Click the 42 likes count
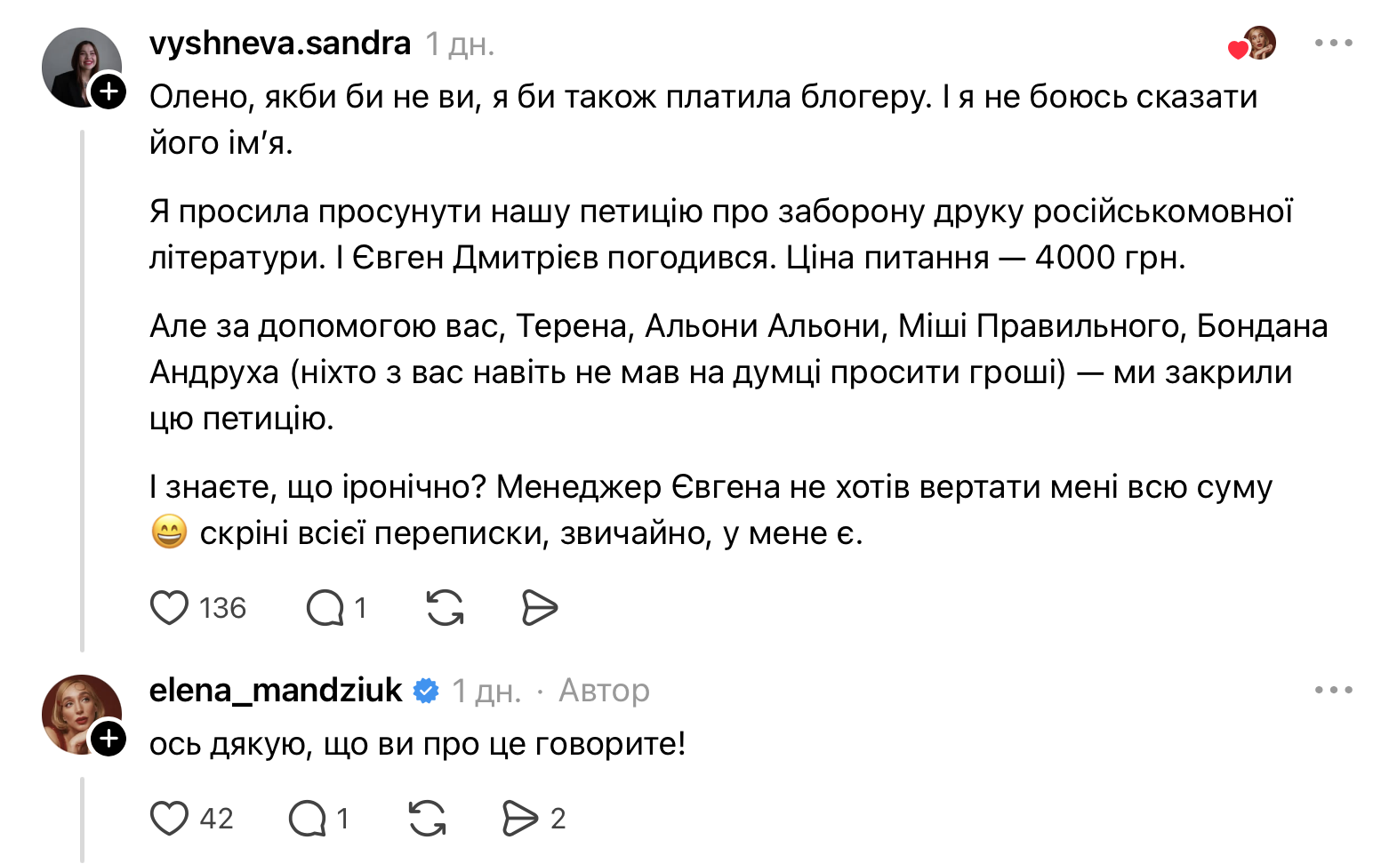Image resolution: width=1389 pixels, height=864 pixels. click(x=216, y=819)
